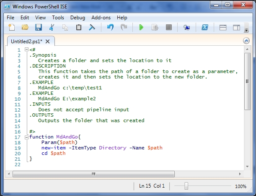Viewport: 256px width, 196px height.
Task: Click the Run Selection icon
Action: [155, 27]
